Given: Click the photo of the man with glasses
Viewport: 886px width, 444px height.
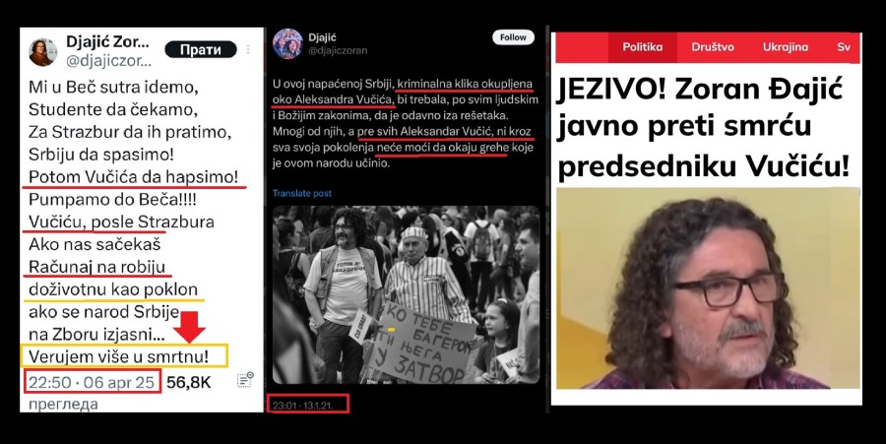Looking at the screenshot, I should (708, 288).
